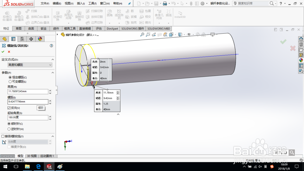This screenshot has width=304, height=171.
Task: Enable the 锥形螺纹线 taper helix checkbox
Action: pyautogui.click(x=3, y=136)
